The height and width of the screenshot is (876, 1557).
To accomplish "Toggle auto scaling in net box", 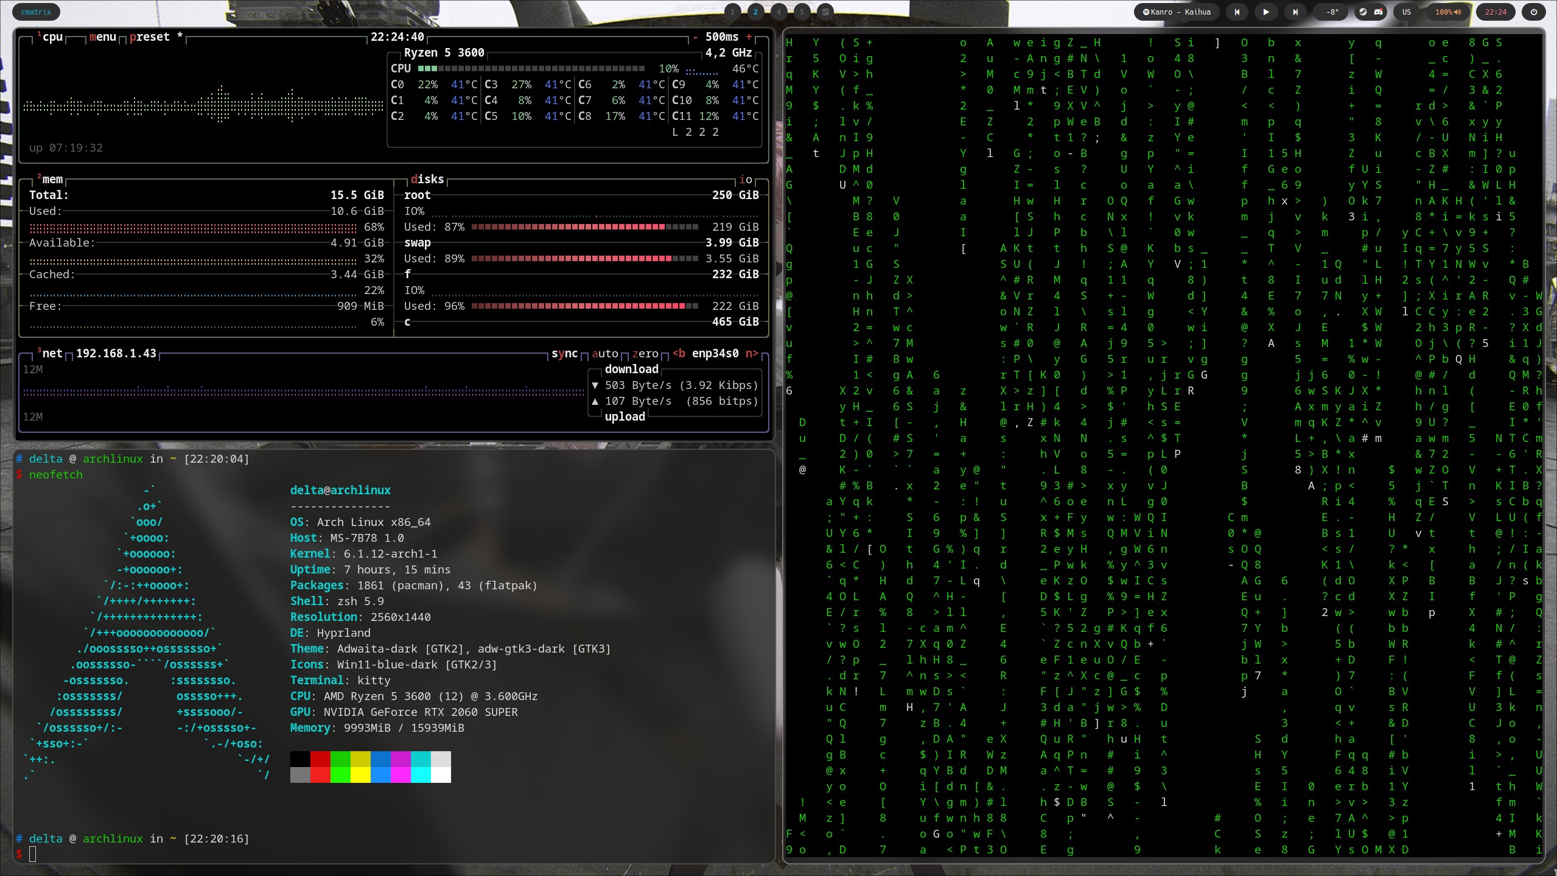I will (x=604, y=354).
